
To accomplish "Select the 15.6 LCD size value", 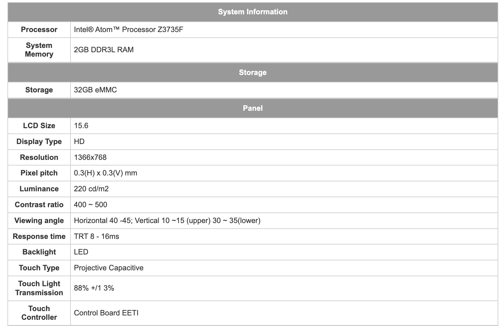I will tap(81, 126).
